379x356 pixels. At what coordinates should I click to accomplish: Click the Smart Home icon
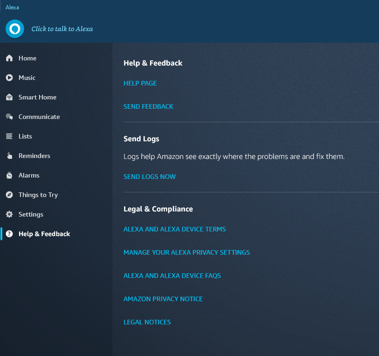[9, 97]
